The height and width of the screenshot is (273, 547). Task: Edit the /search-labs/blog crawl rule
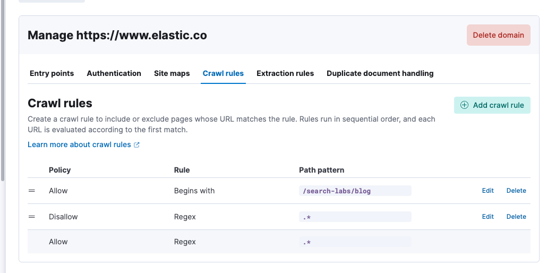(488, 191)
